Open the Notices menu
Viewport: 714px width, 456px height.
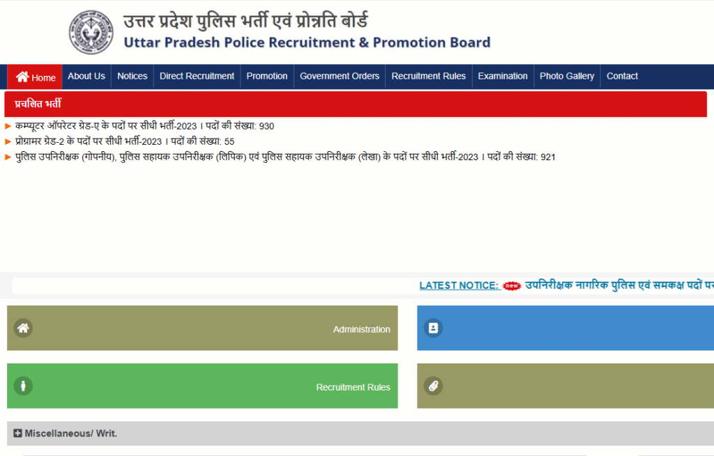[132, 77]
